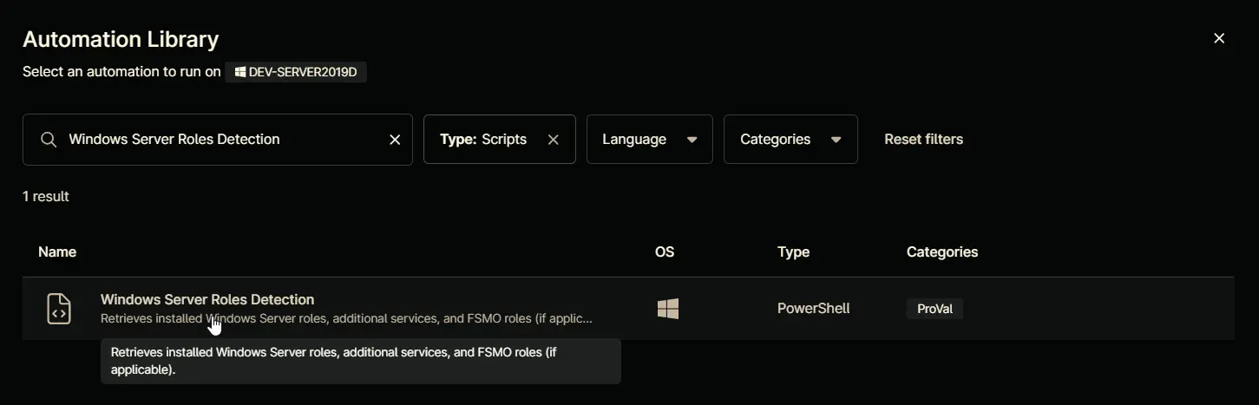Click the truncated script description text in the result row
Image resolution: width=1259 pixels, height=405 pixels.
(x=346, y=318)
